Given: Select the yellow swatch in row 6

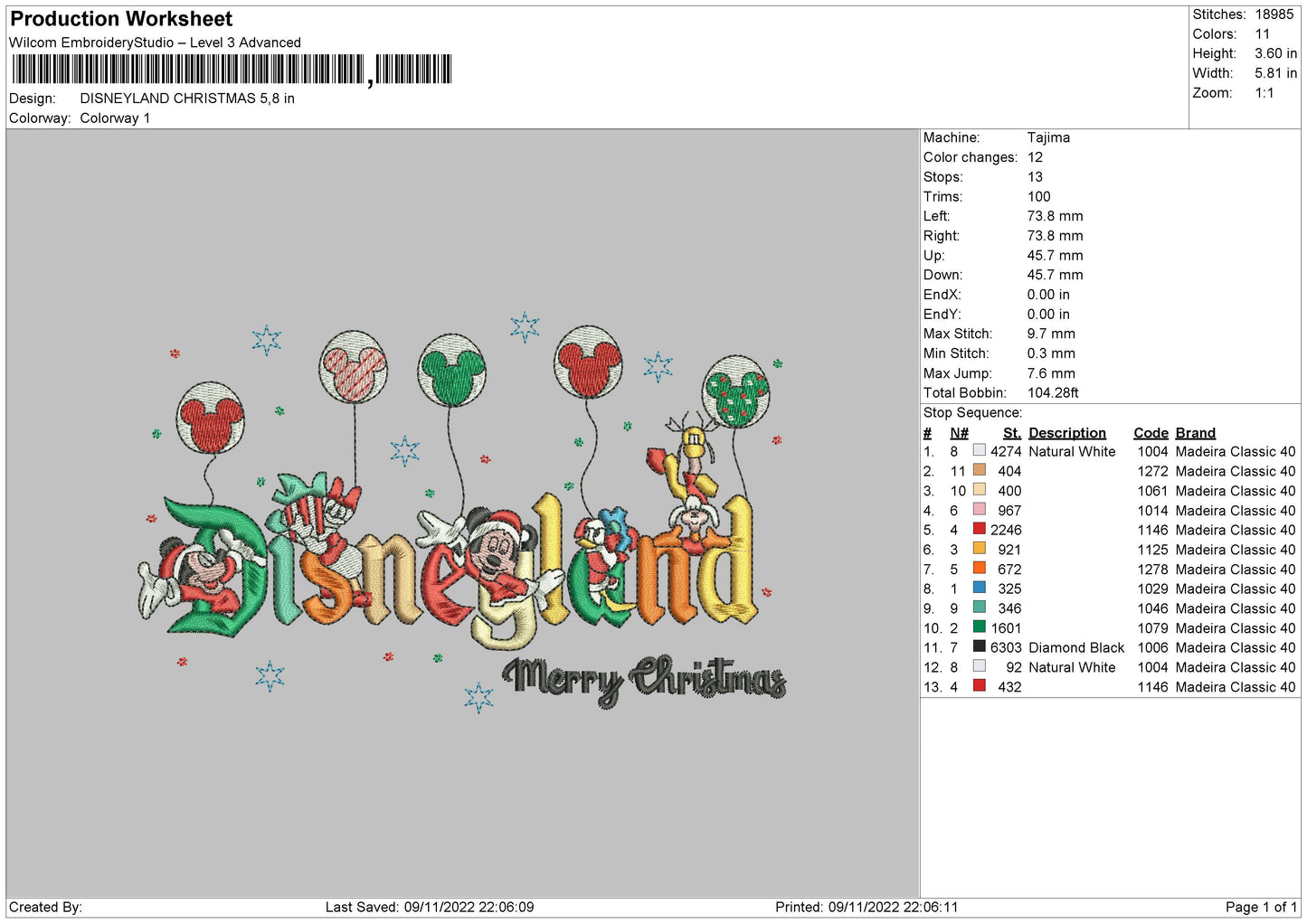Looking at the screenshot, I should [x=979, y=549].
